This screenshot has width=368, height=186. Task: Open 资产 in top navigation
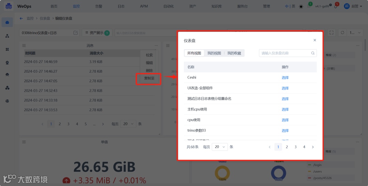click(193, 6)
